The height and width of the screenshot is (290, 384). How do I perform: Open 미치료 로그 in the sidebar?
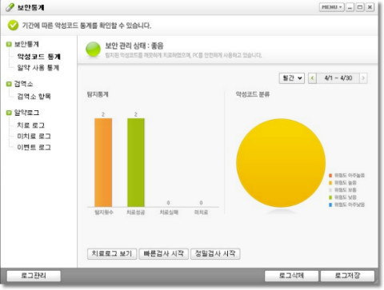tap(34, 136)
